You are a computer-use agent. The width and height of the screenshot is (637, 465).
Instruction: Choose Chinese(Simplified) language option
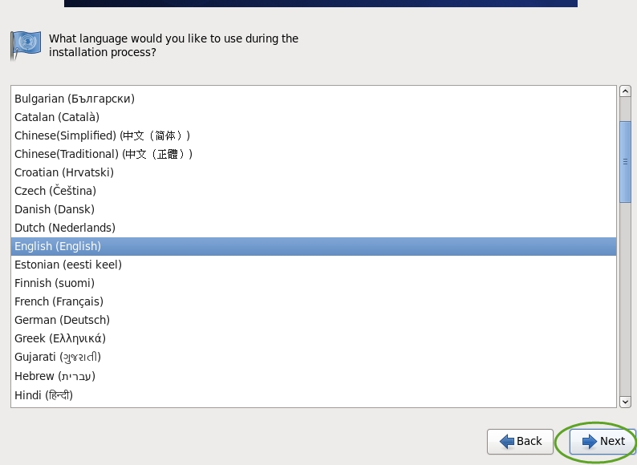pos(314,135)
